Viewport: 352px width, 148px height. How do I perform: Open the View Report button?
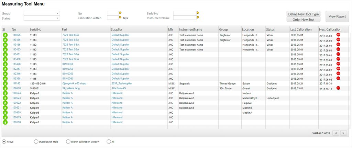pyautogui.click(x=337, y=16)
